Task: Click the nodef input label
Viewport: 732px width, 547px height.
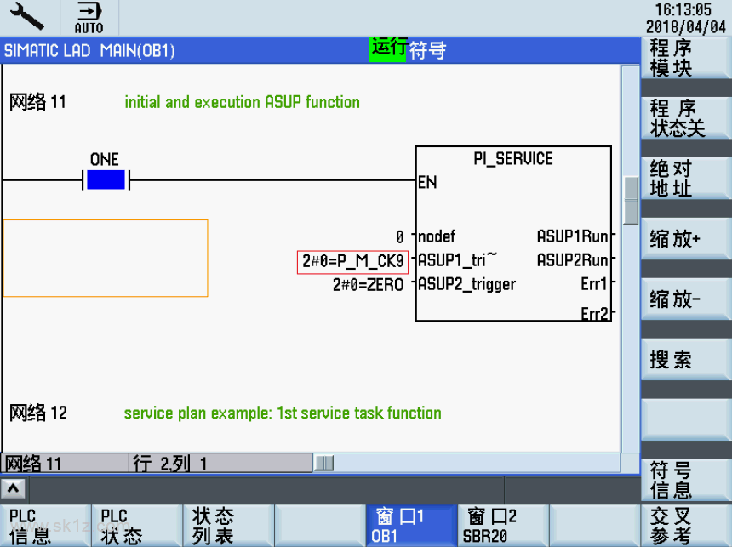Action: [x=437, y=236]
